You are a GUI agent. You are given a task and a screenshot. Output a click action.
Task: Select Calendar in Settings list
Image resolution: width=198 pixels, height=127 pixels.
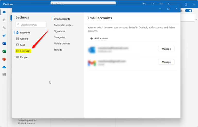tap(25, 51)
